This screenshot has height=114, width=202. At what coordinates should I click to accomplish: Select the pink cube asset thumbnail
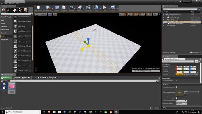(12, 86)
